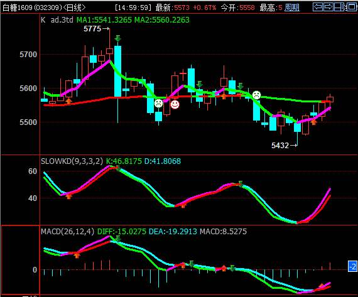
Task: Select the 日线 daily period label
Action: coord(74,8)
